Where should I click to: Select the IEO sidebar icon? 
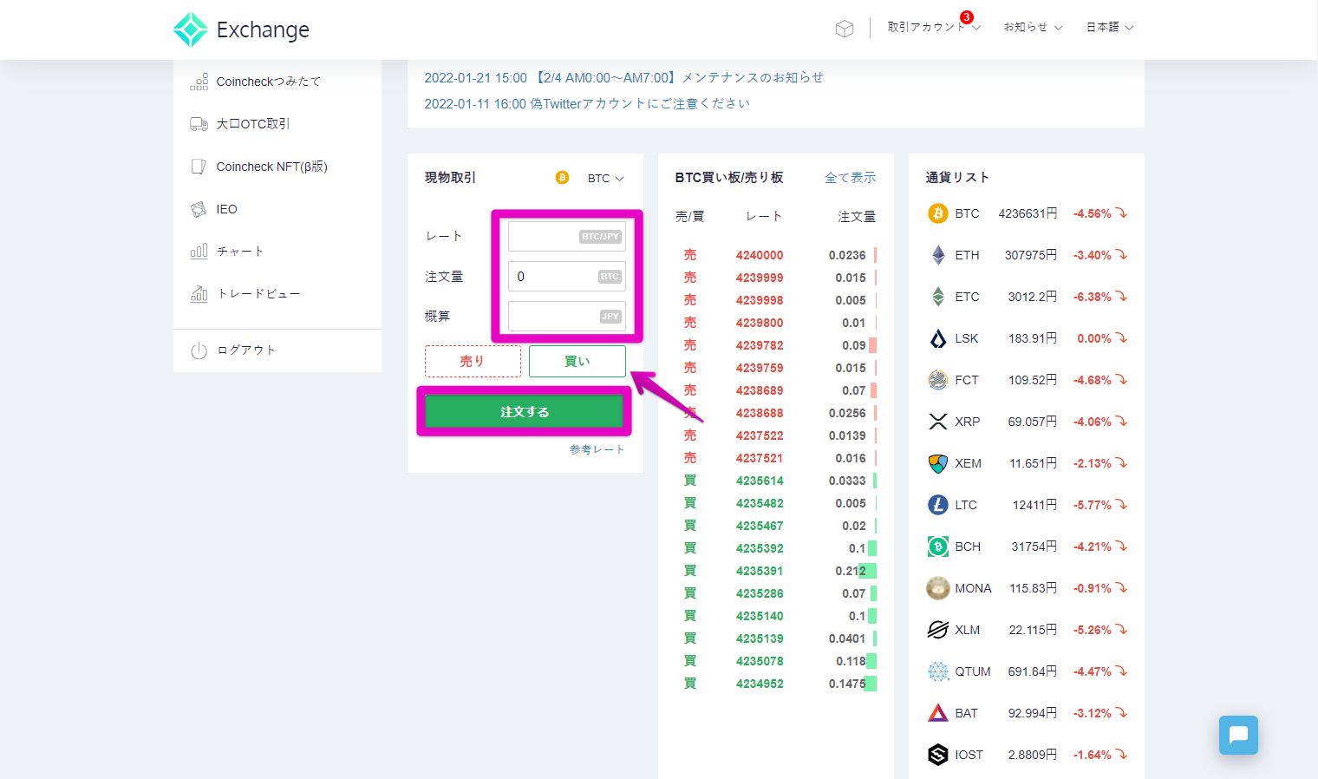pyautogui.click(x=199, y=208)
